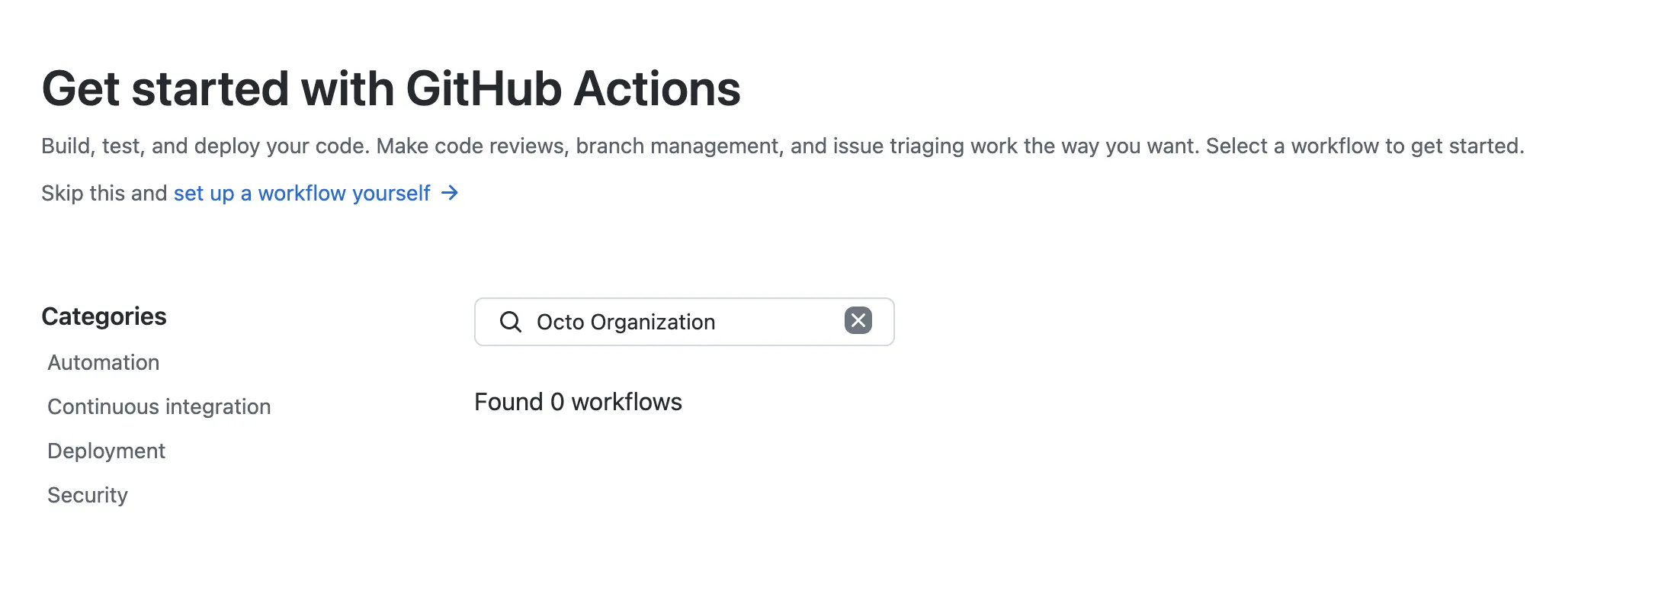1671x610 pixels.
Task: Click the Categories heading
Action: (104, 316)
